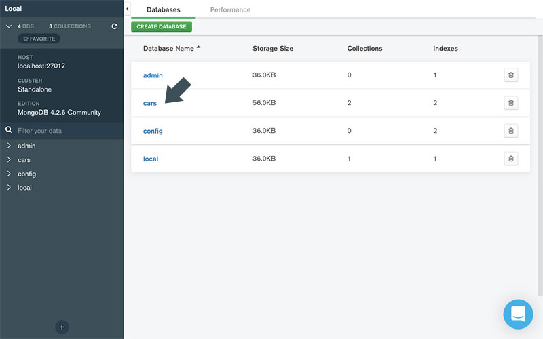The image size is (543, 339).
Task: Click the 56.0KB storage size value
Action: click(264, 103)
